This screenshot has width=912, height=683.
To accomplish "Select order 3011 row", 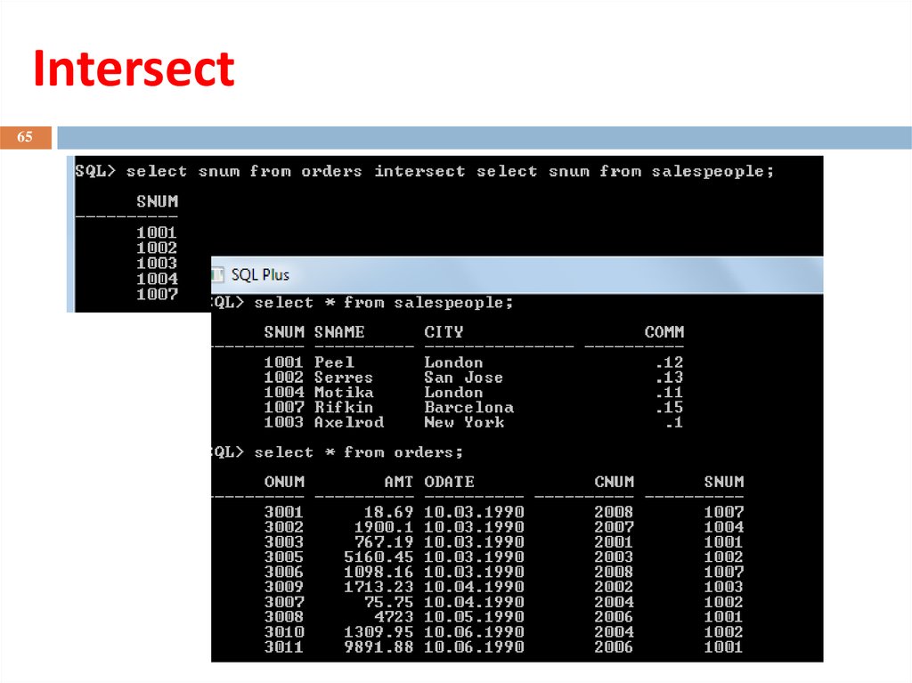I will pos(504,646).
